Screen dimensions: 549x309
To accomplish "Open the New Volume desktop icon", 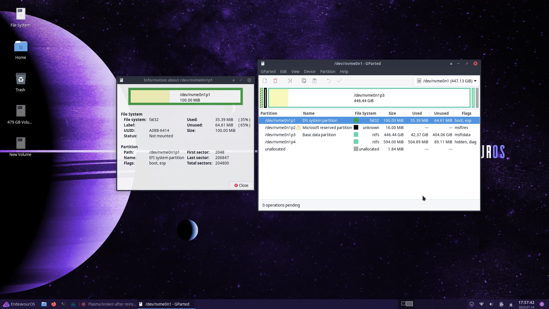I will click(x=20, y=147).
